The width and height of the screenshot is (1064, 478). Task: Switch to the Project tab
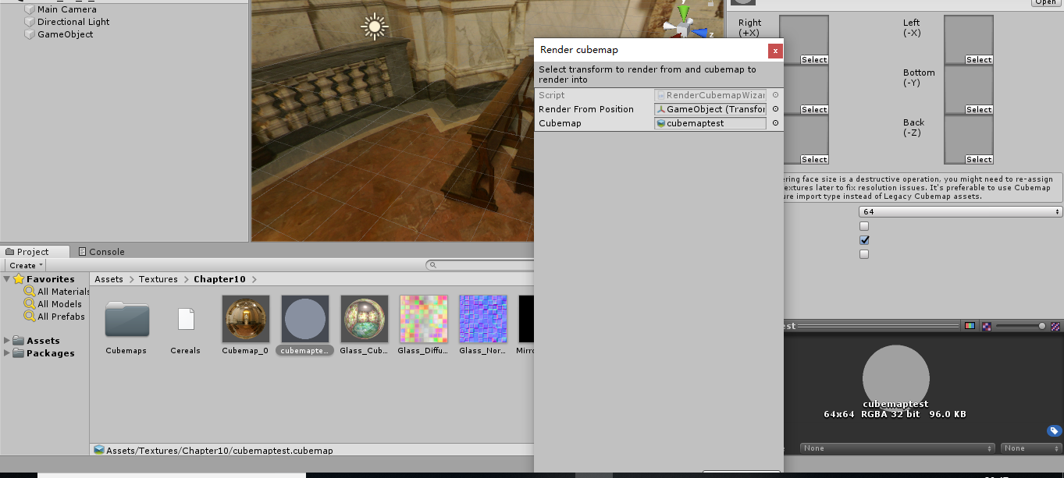pyautogui.click(x=31, y=251)
